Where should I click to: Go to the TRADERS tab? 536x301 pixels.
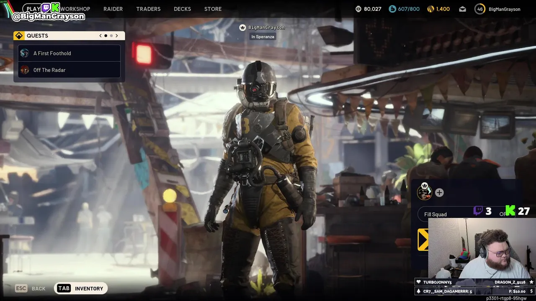[148, 9]
